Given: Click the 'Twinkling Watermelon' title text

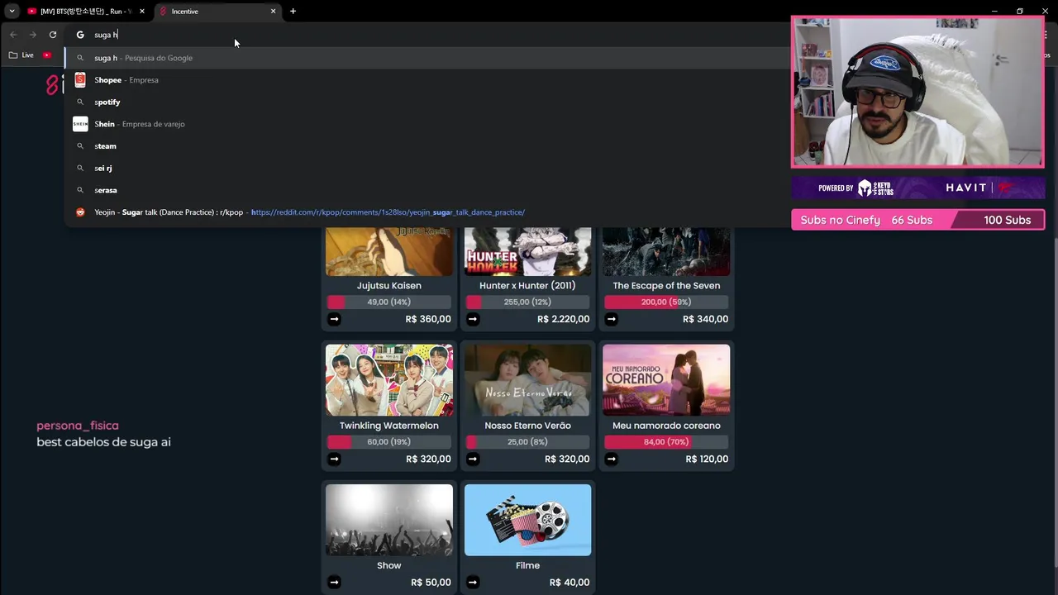Looking at the screenshot, I should click(389, 426).
